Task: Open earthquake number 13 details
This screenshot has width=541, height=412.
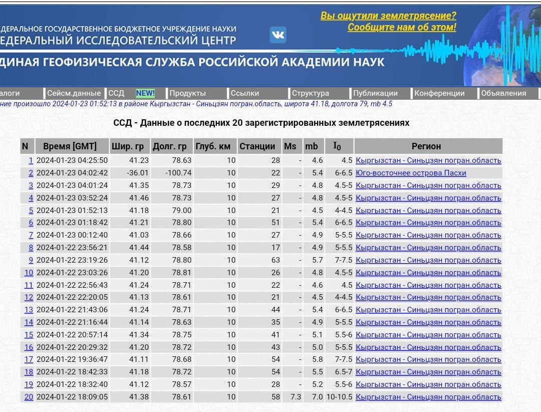Action: [29, 310]
